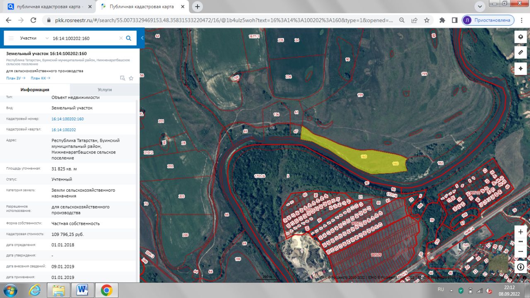Switch to the Информация tab
The image size is (530, 298).
[x=35, y=89]
